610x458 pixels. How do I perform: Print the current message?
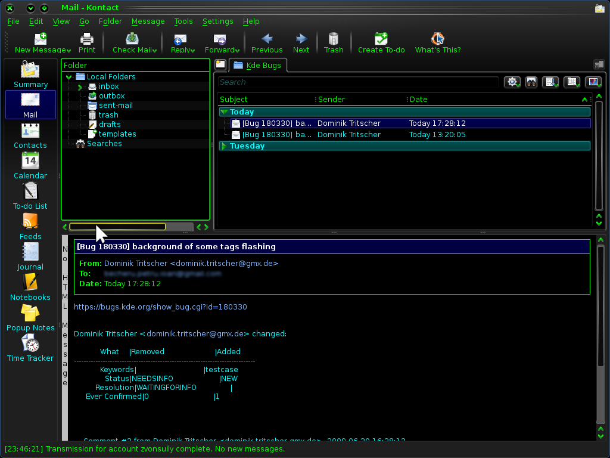[x=87, y=43]
